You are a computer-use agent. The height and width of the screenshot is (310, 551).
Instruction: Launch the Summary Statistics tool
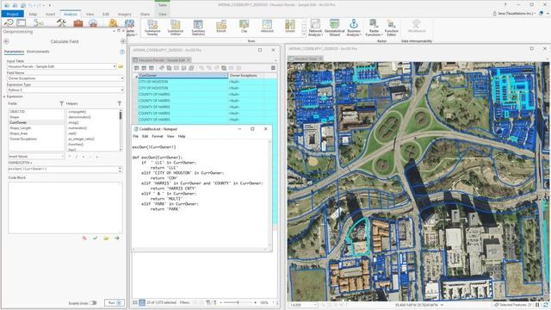(198, 28)
